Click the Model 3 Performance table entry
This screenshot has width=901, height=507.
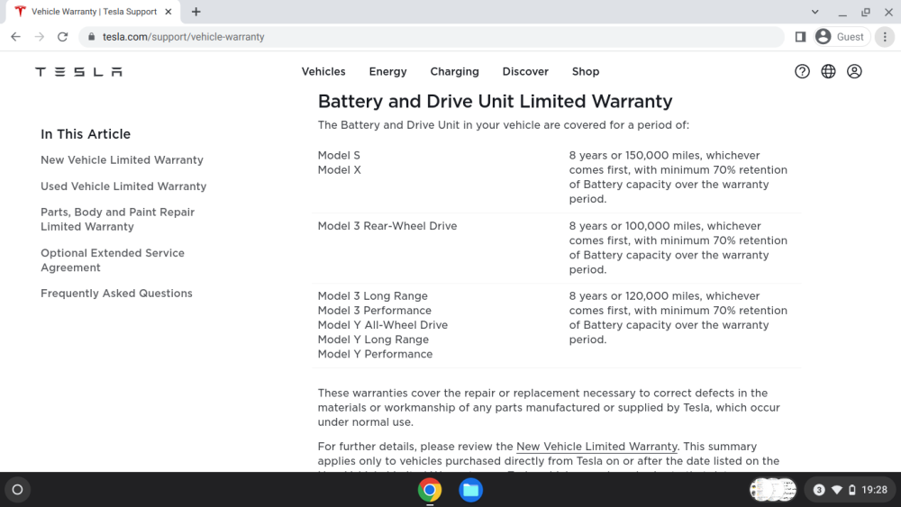[375, 311]
